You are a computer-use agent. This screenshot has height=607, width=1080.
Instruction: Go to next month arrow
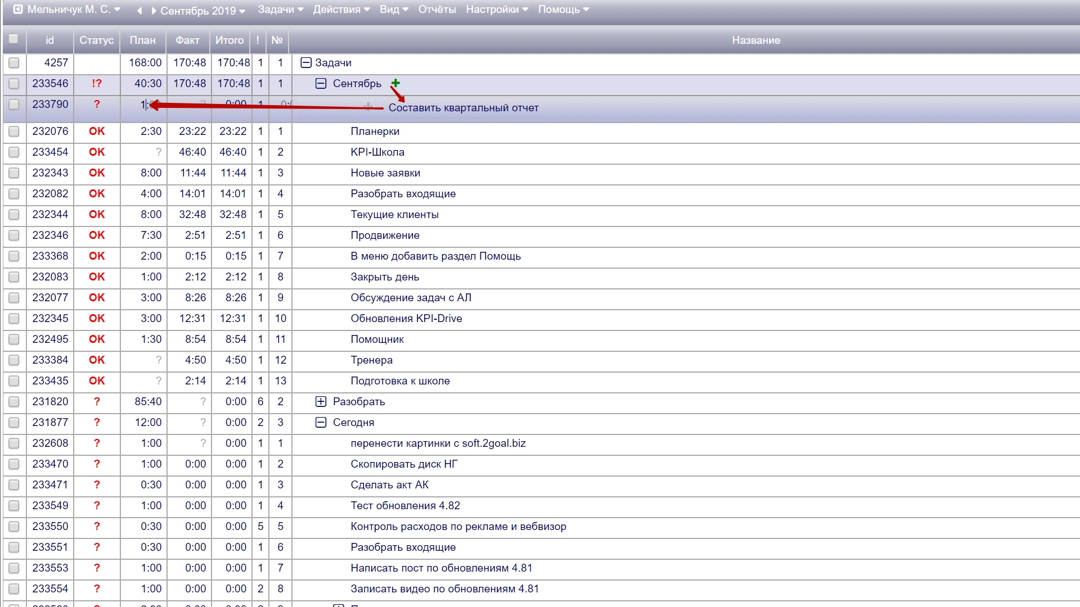point(153,11)
